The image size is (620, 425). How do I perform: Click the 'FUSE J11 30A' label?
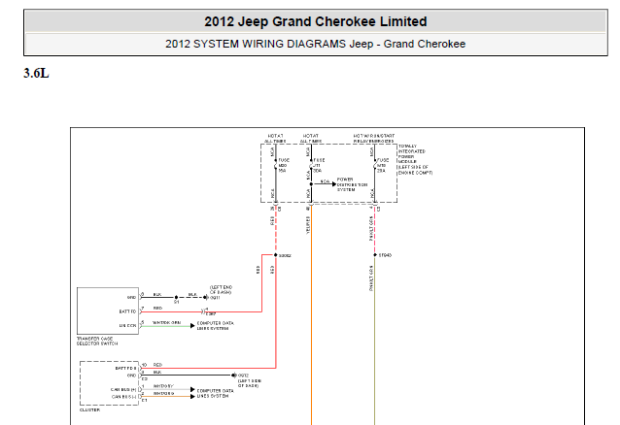tap(319, 165)
